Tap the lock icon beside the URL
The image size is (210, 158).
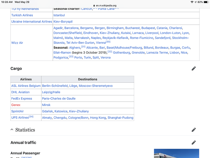94,6
